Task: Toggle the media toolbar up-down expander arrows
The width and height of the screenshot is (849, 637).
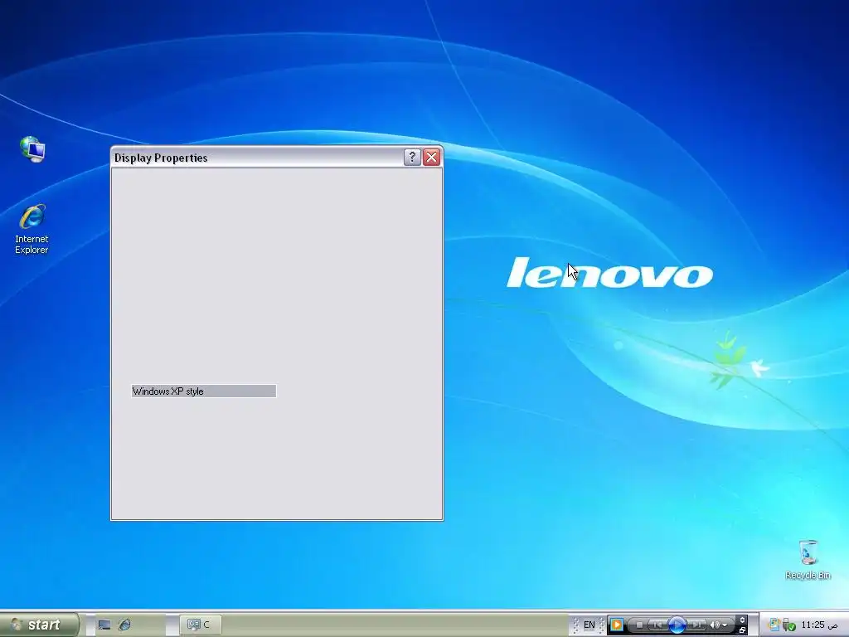Action: pos(742,620)
